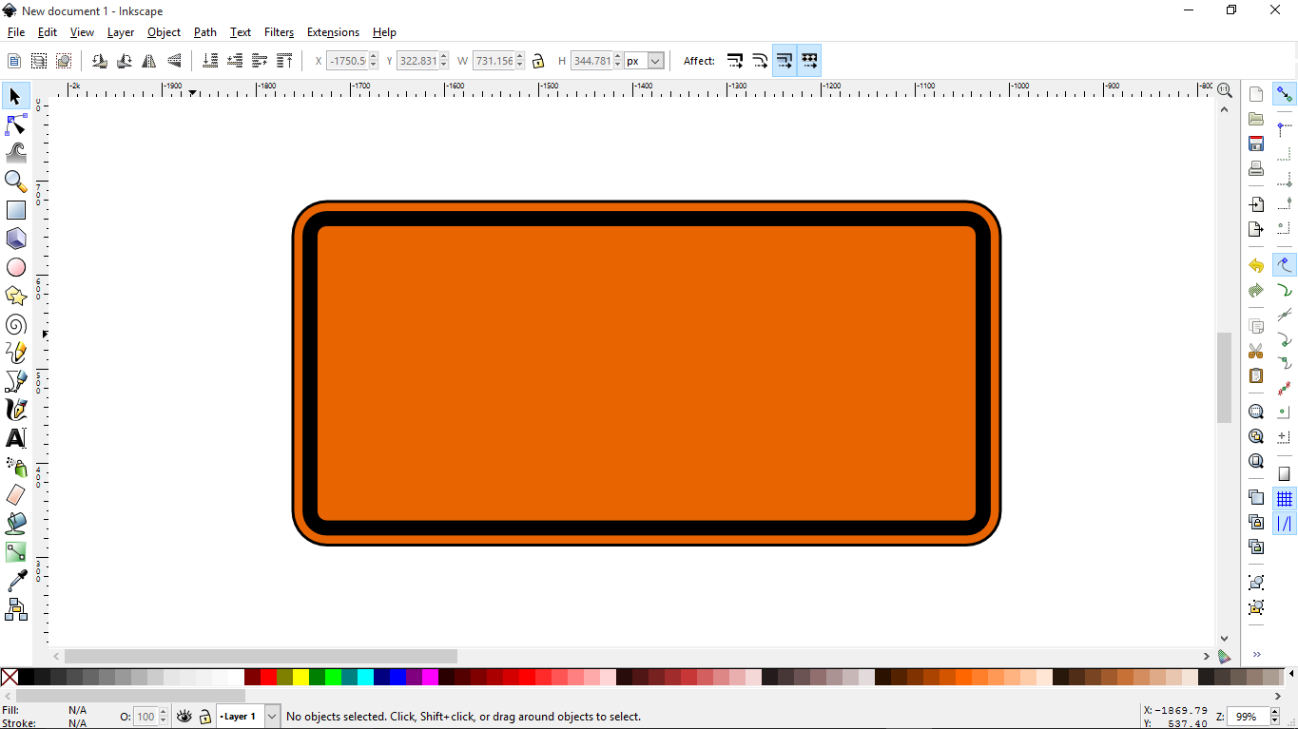Select the Color dropper tool
This screenshot has width=1298, height=729.
pos(15,581)
